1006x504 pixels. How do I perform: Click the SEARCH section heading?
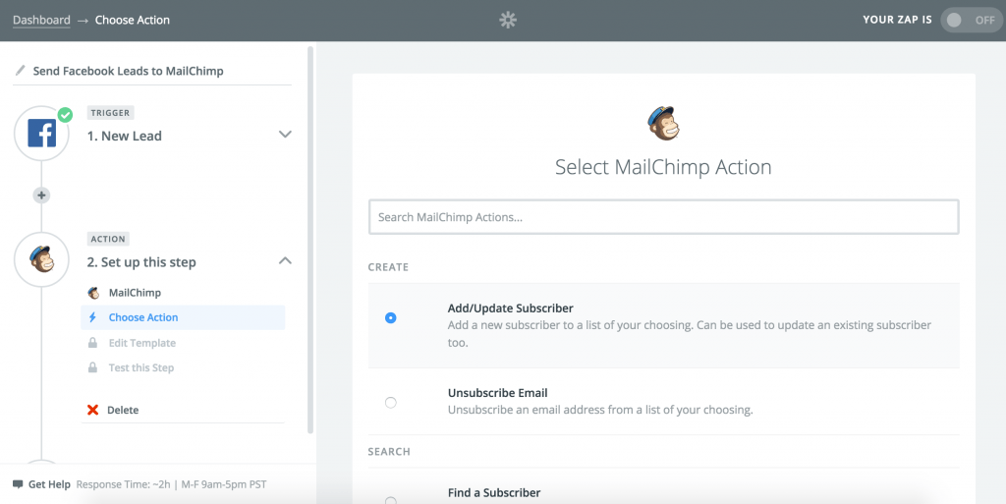(x=389, y=451)
